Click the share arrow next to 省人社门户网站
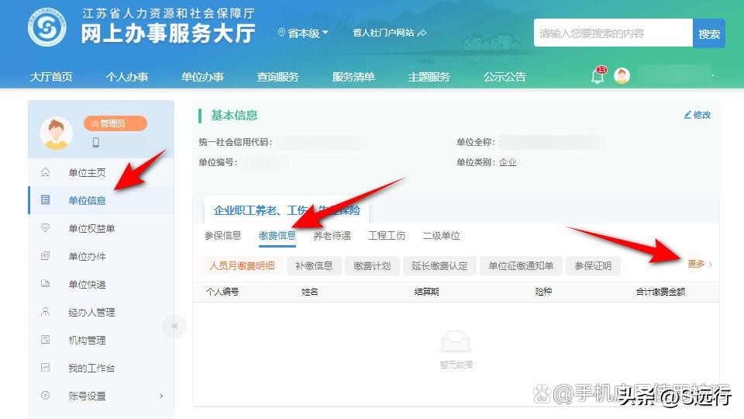Screen dimensions: 744x419 tap(422, 33)
